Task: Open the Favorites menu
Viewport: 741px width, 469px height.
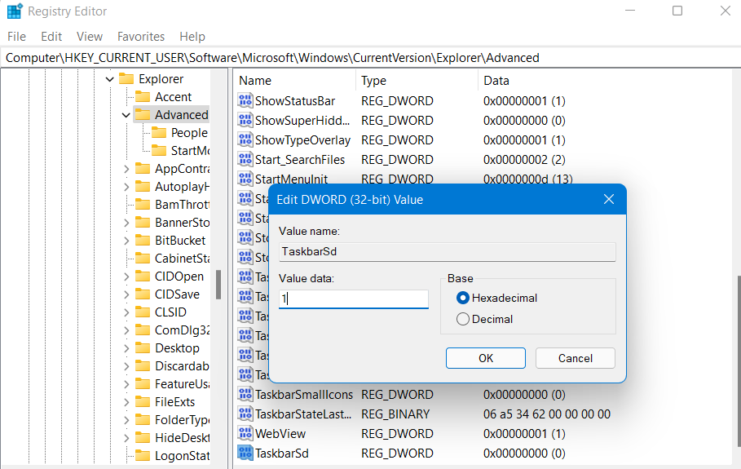Action: point(140,37)
